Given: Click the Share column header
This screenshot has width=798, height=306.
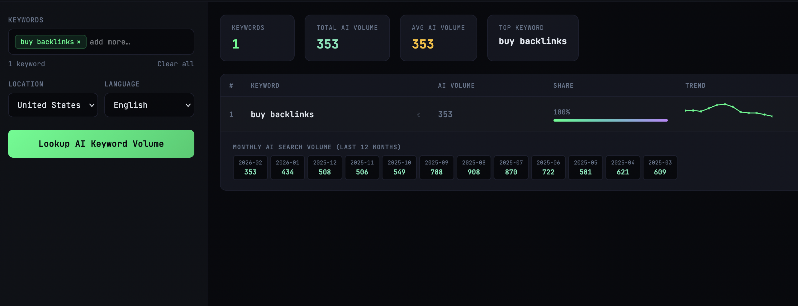Looking at the screenshot, I should [563, 86].
